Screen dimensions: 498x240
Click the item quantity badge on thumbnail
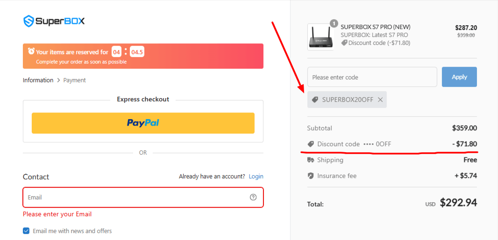[x=334, y=23]
